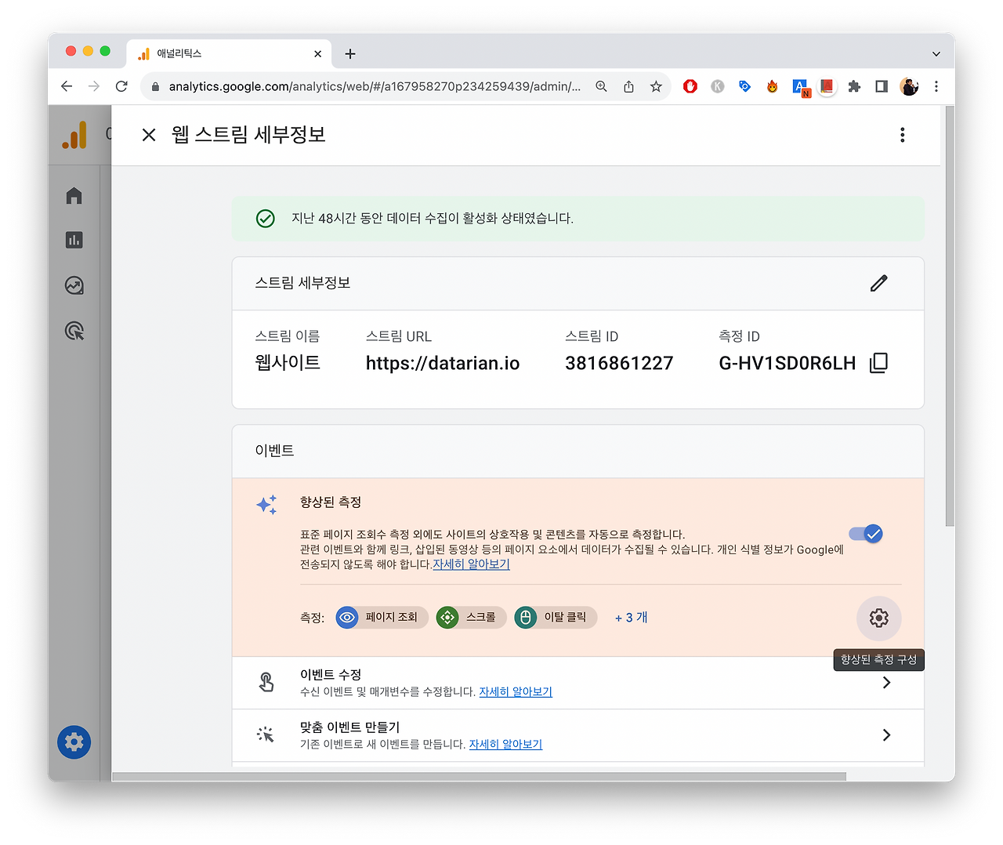Click the gray K extension icon
Image resolution: width=1003 pixels, height=845 pixels.
coord(718,86)
